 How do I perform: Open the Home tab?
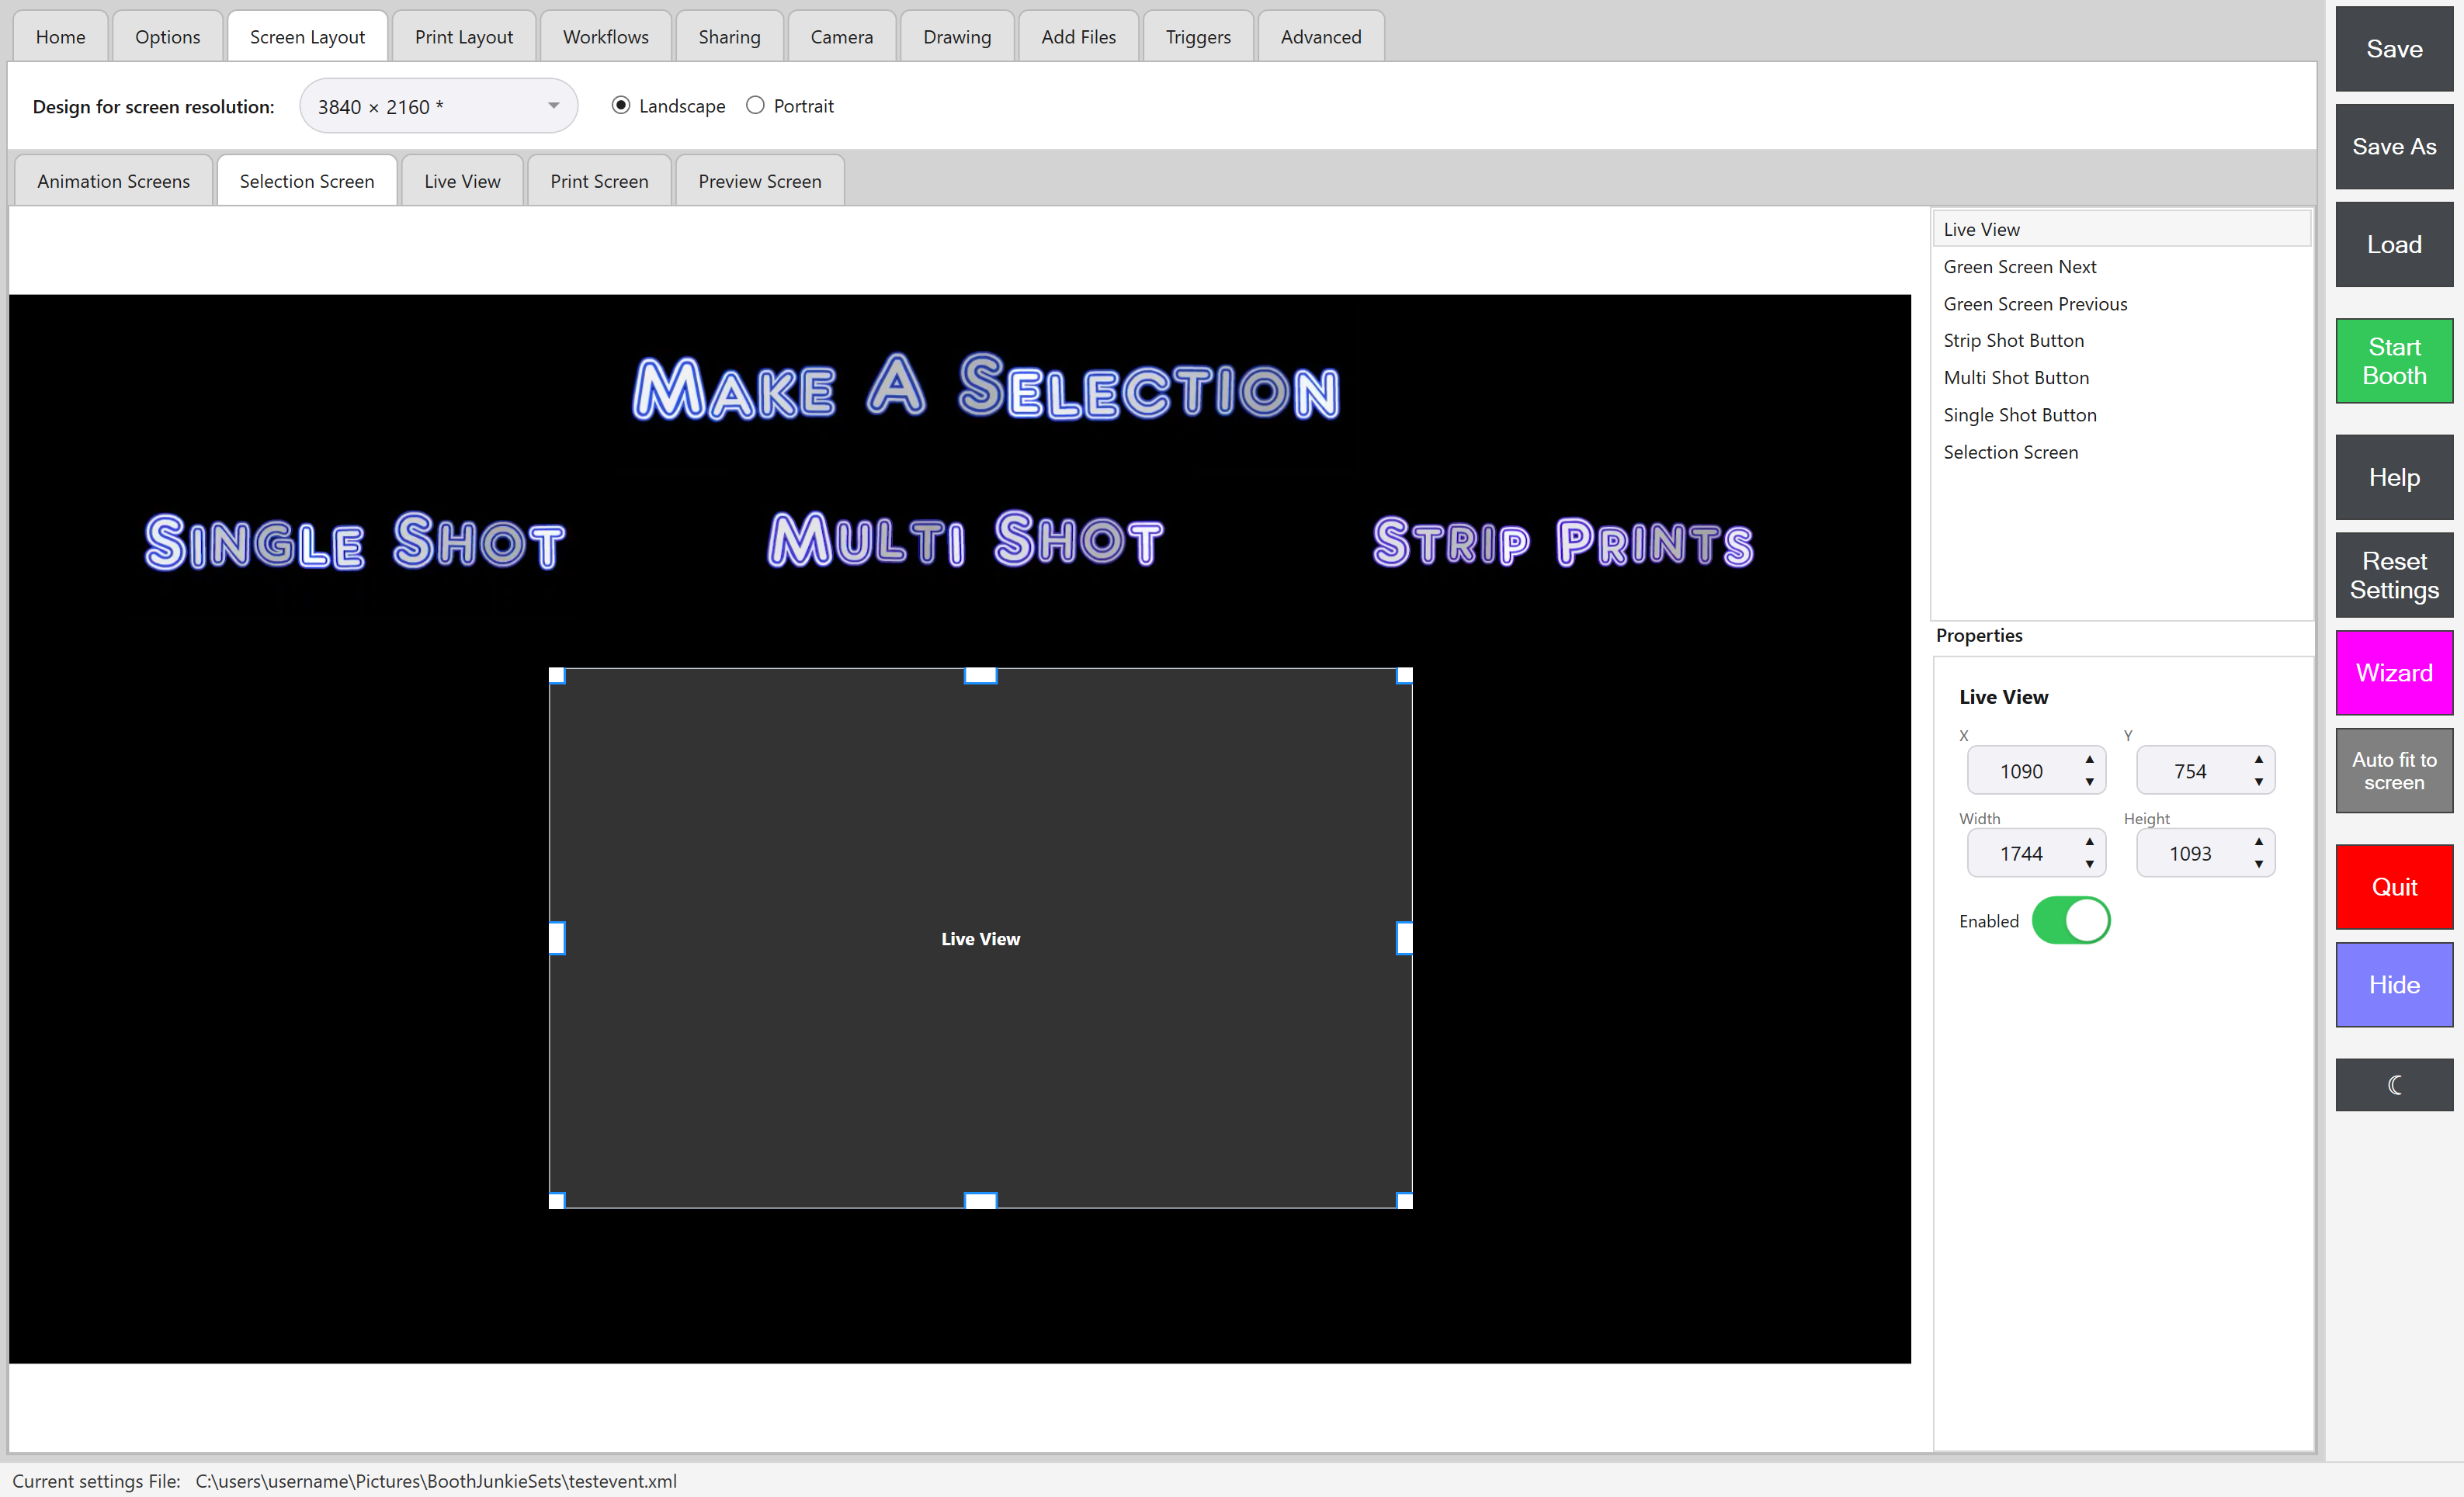[60, 37]
